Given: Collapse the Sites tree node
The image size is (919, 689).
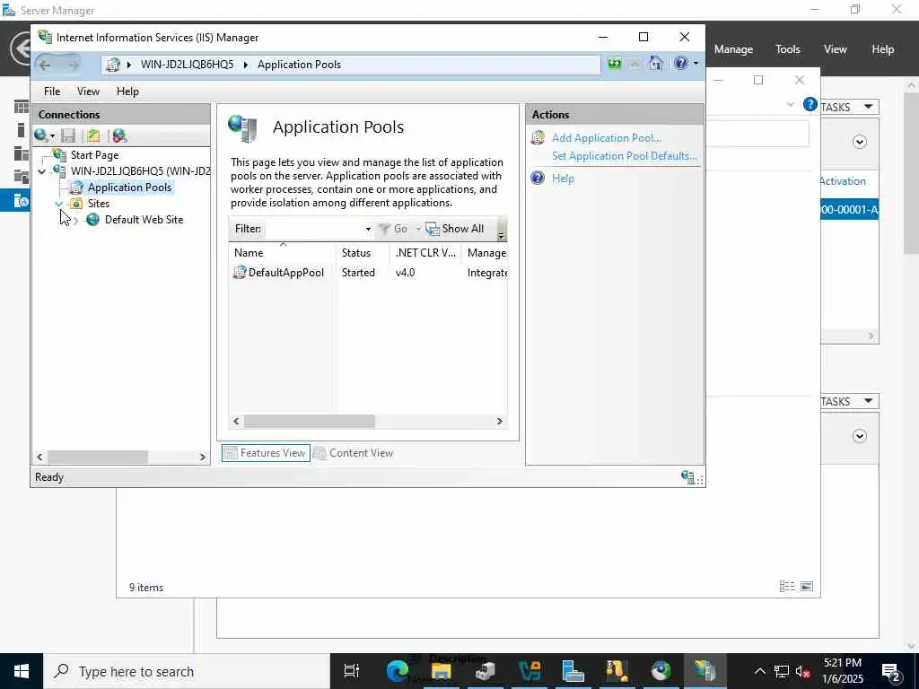Looking at the screenshot, I should (58, 204).
